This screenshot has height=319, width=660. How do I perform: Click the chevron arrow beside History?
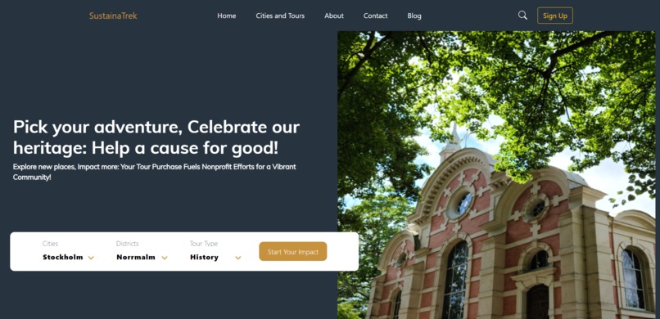tap(237, 258)
